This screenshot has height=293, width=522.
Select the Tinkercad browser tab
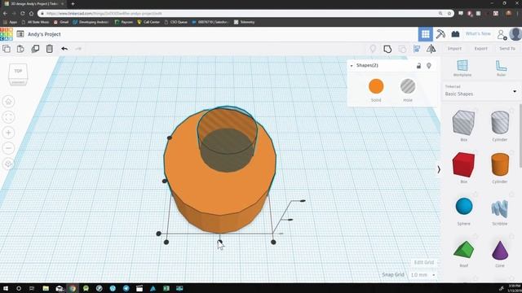pos(33,4)
